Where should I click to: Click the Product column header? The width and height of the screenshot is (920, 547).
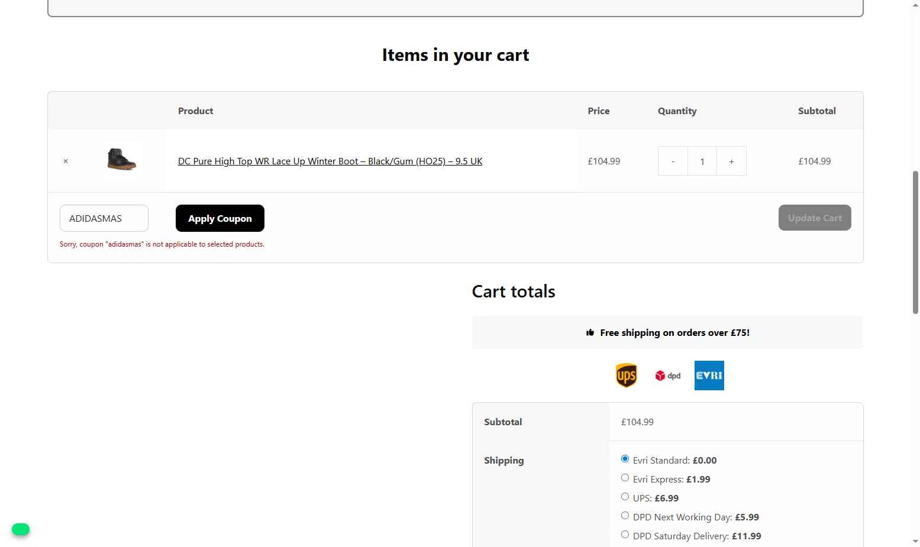pyautogui.click(x=196, y=111)
